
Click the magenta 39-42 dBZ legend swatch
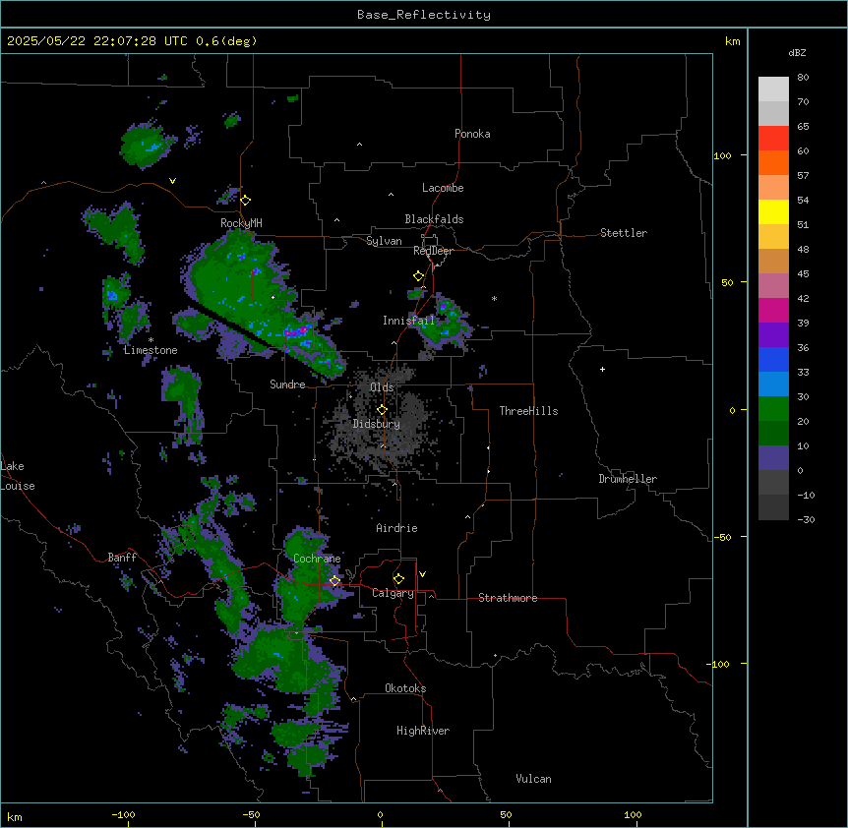[773, 310]
